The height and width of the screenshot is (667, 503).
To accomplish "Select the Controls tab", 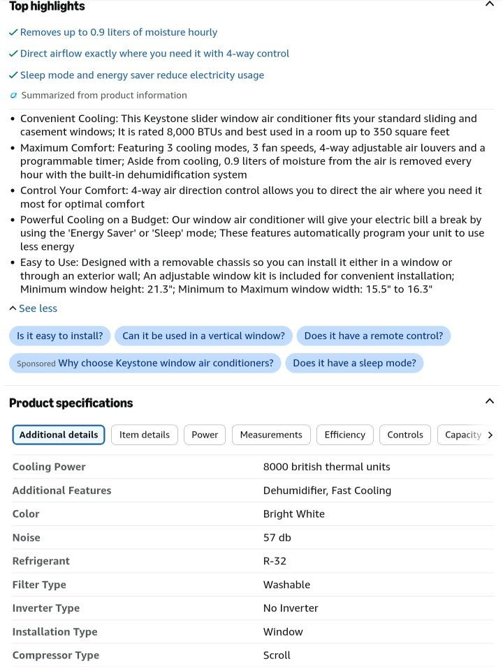I will (405, 435).
